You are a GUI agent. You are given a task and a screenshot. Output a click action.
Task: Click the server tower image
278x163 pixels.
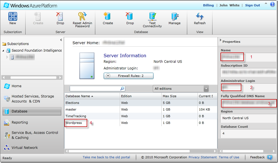coord(87,66)
